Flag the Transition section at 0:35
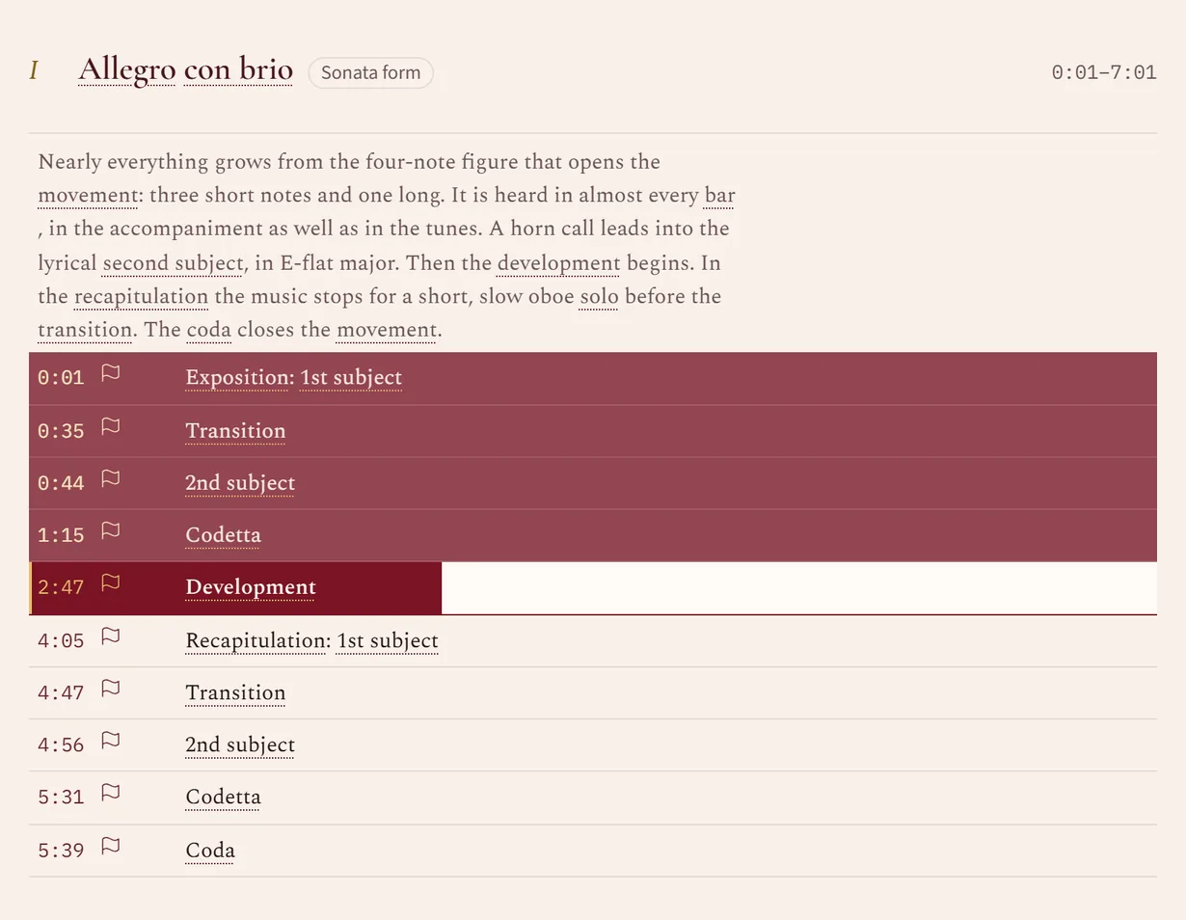The image size is (1186, 920). click(111, 425)
